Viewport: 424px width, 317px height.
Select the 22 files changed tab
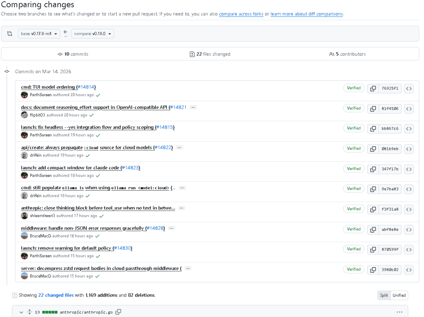pos(210,54)
